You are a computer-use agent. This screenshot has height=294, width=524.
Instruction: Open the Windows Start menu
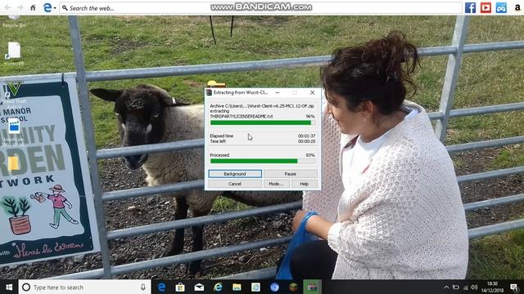point(9,287)
